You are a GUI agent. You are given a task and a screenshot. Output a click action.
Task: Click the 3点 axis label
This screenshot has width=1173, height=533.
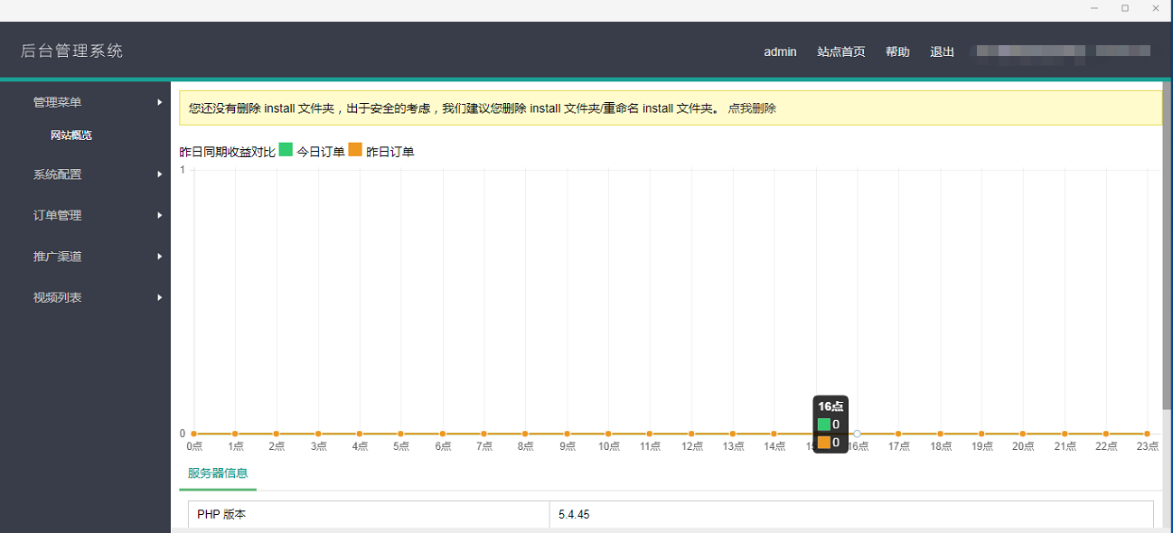tap(318, 446)
